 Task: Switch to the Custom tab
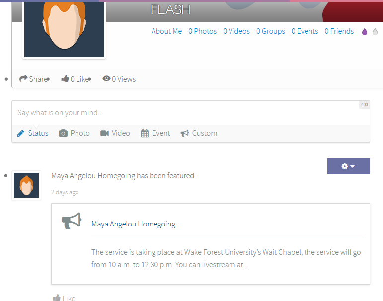click(x=199, y=133)
